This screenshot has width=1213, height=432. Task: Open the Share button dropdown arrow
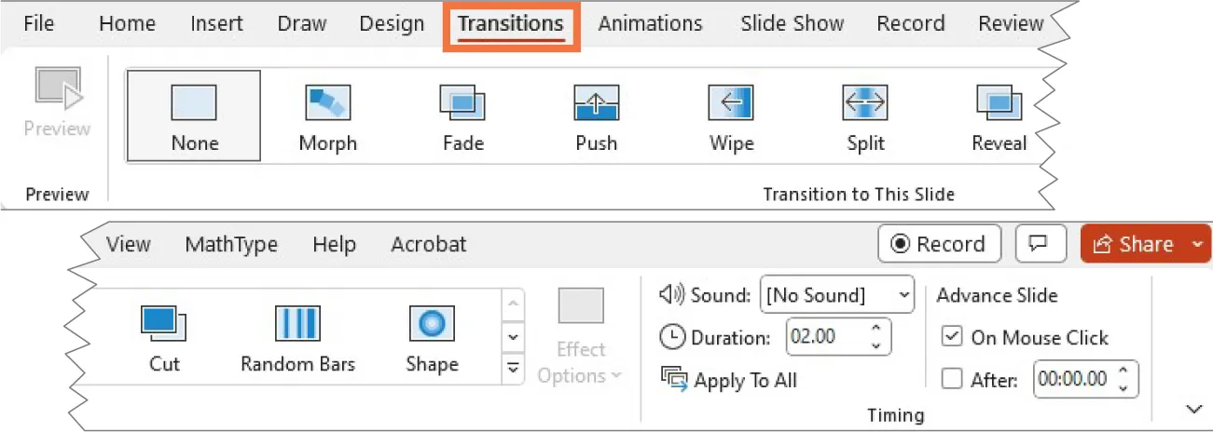[1197, 244]
